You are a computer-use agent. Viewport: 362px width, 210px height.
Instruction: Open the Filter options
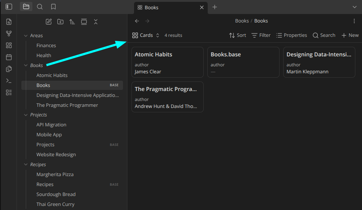click(261, 35)
